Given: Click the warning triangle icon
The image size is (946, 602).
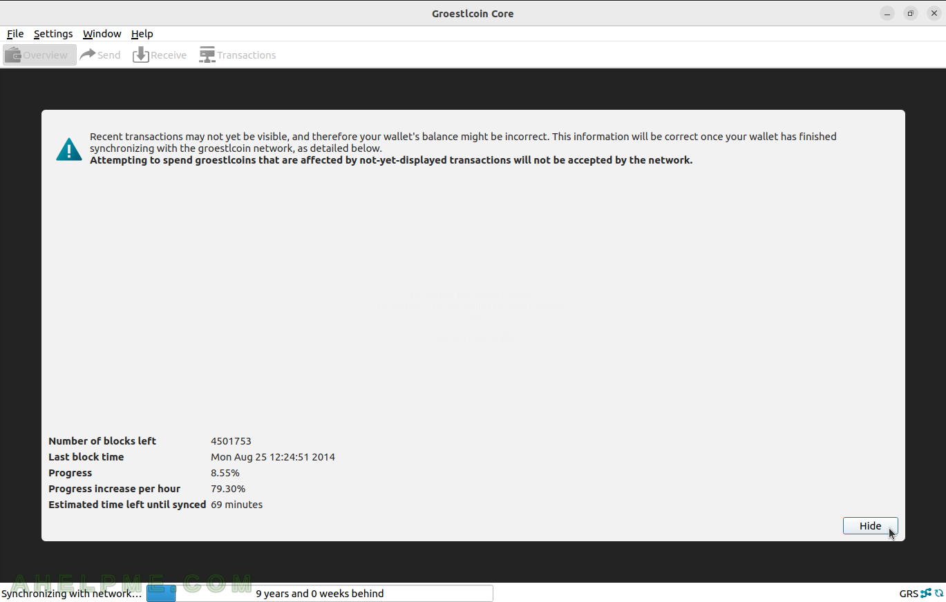Looking at the screenshot, I should click(69, 149).
